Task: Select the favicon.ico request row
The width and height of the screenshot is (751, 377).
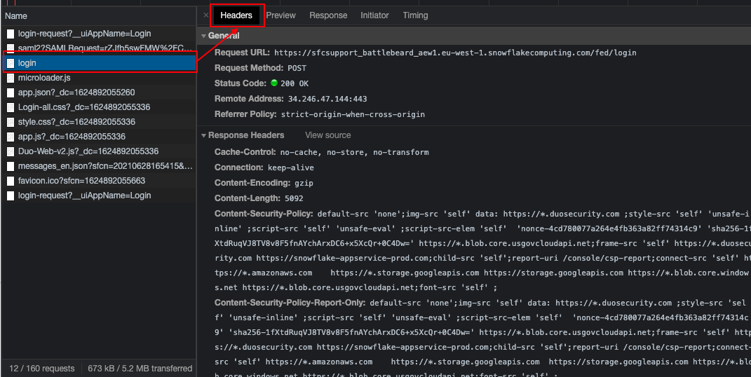Action: coord(81,181)
